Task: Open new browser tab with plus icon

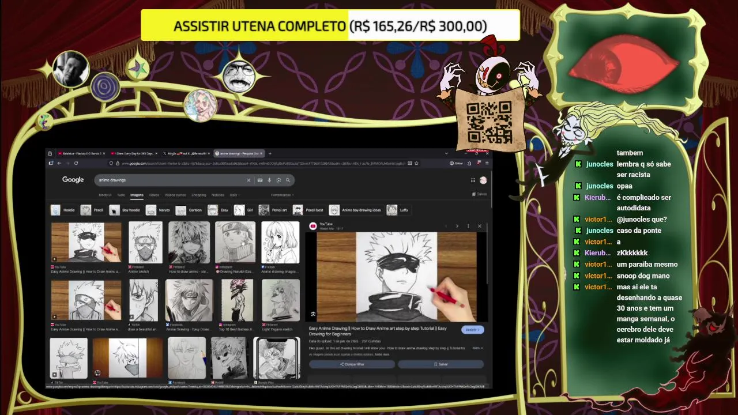Action: pos(270,153)
